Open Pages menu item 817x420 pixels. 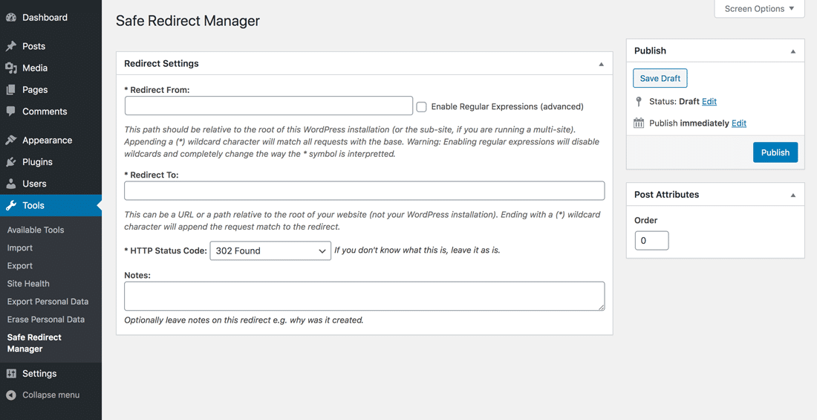click(x=51, y=90)
